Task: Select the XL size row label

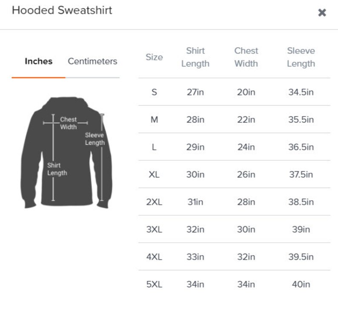Action: coord(154,174)
